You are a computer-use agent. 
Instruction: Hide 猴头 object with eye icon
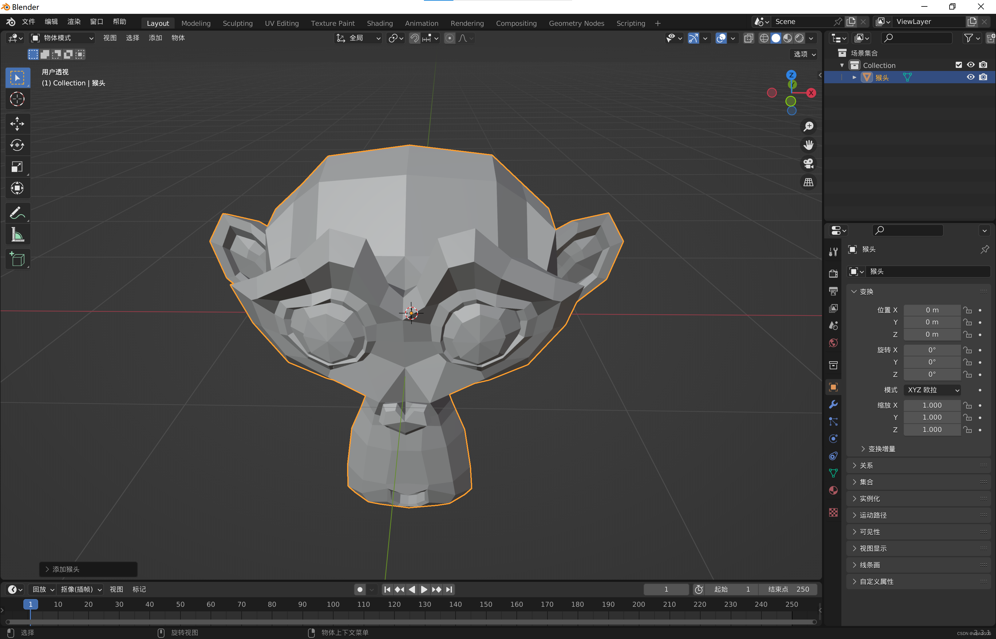971,77
